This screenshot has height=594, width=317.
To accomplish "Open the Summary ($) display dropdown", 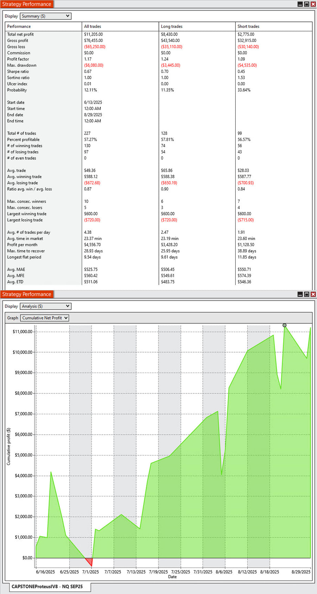I will pyautogui.click(x=45, y=16).
